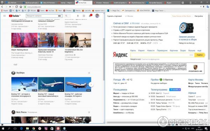Click the browser address bar URL
Image resolution: width=210 pixels, height=131 pixels.
coord(34,7)
